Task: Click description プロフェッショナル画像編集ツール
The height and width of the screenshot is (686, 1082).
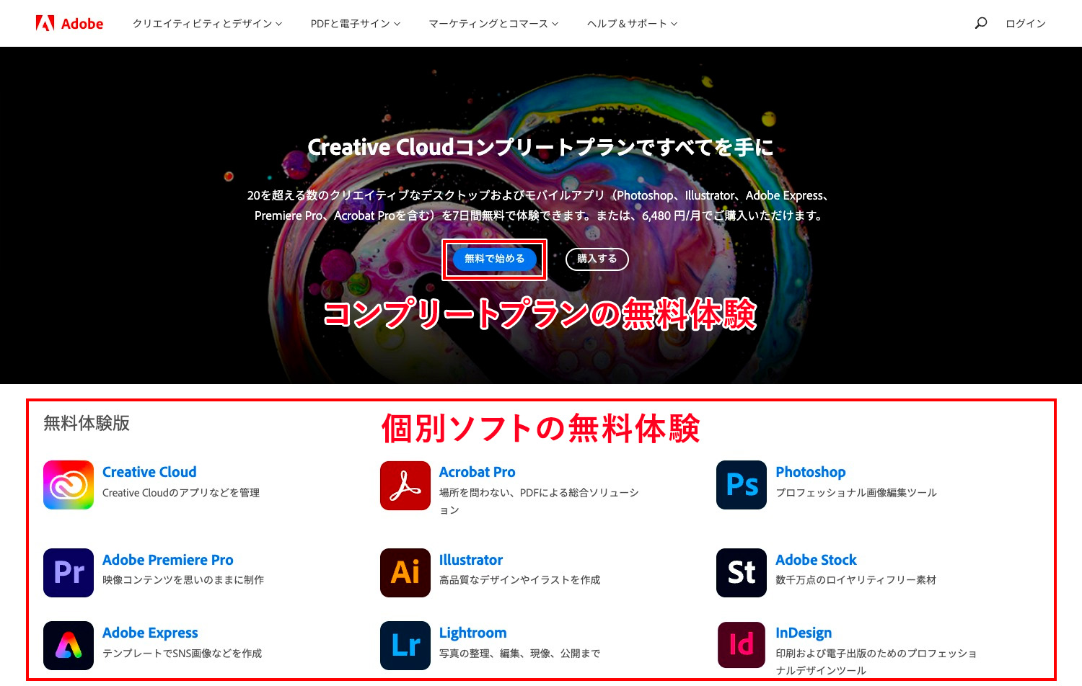Action: [x=856, y=493]
